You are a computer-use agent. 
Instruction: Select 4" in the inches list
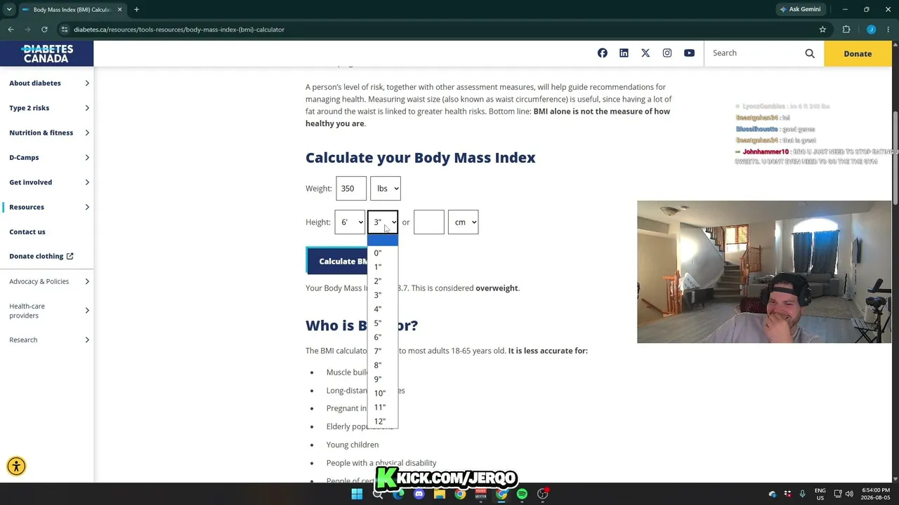point(383,309)
